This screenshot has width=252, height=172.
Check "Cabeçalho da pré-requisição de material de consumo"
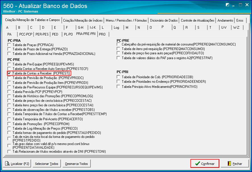click(x=118, y=45)
